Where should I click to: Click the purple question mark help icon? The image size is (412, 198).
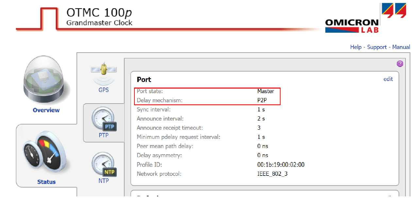(x=400, y=63)
